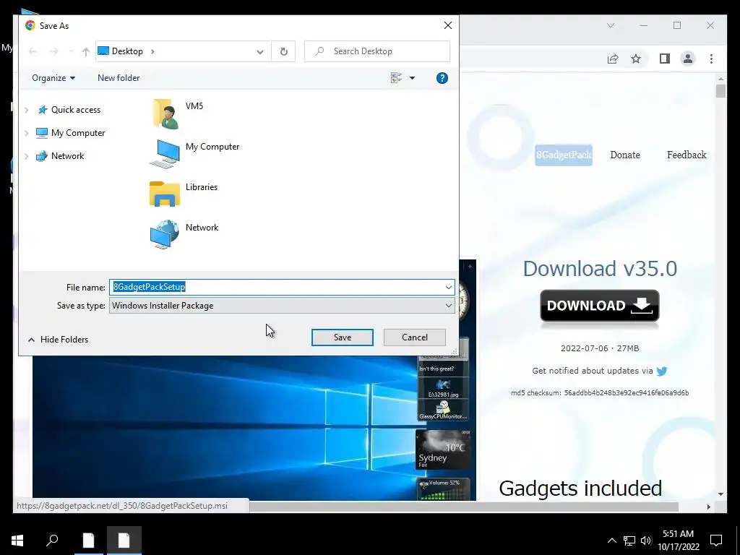Open the 8GadgetPack site tab
Screen dimensions: 740x555
(564, 155)
